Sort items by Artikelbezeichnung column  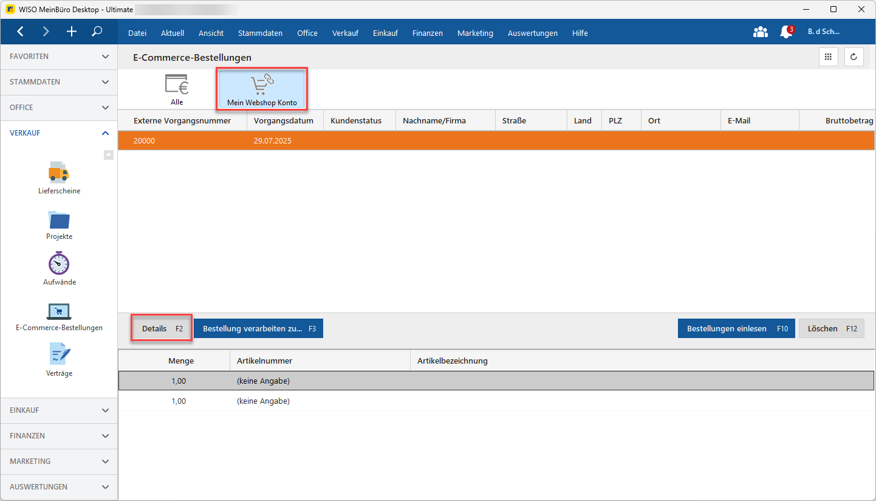(x=643, y=361)
